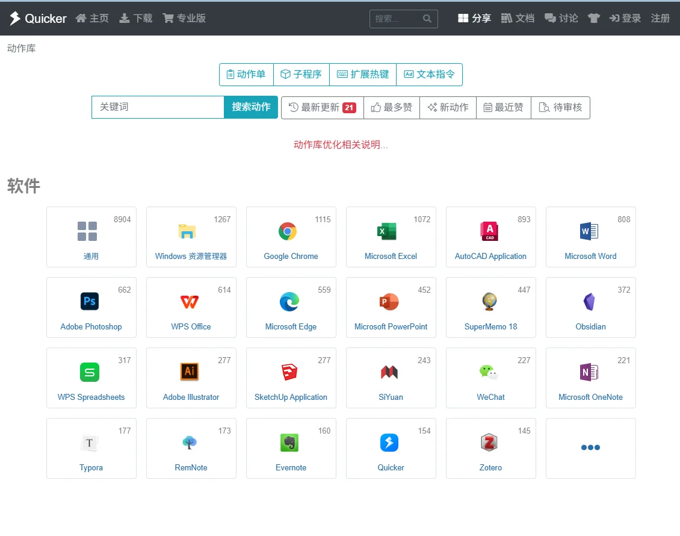
Task: Select the 扩展热键 tab
Action: click(363, 74)
